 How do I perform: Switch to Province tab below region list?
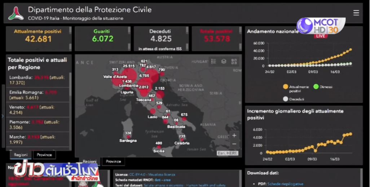pos(44,155)
